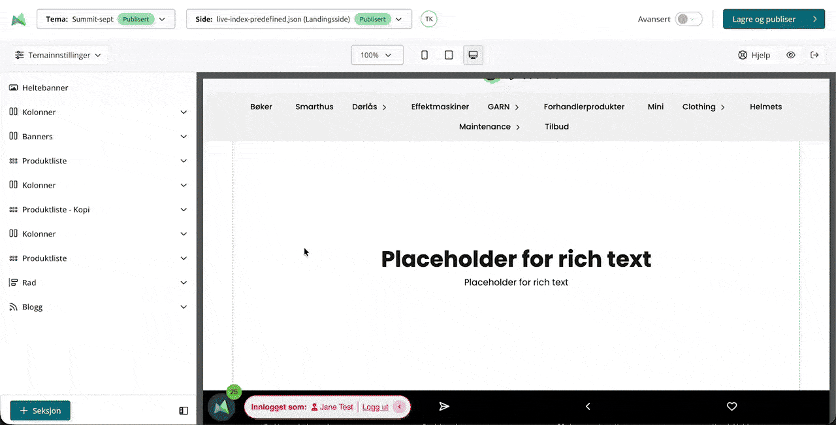Screen dimensions: 836x425
Task: Click the left chevron in black bar
Action: pos(588,407)
